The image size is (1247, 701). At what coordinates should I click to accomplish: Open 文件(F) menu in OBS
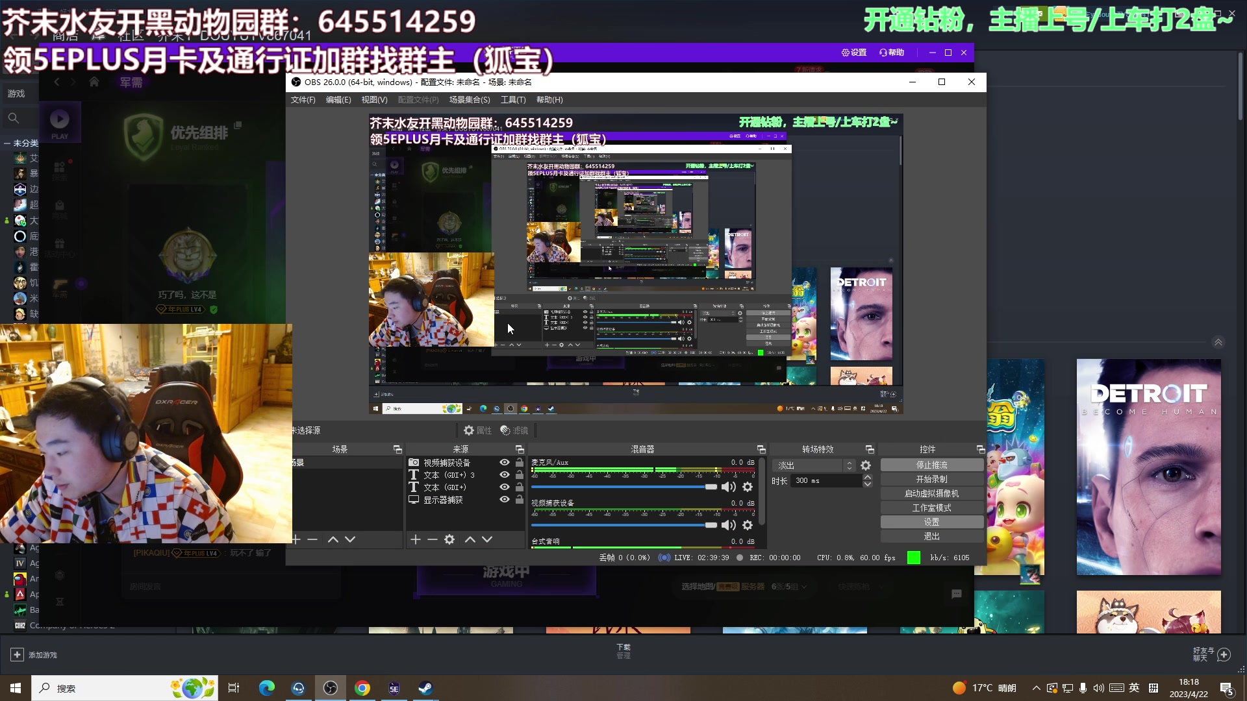303,100
